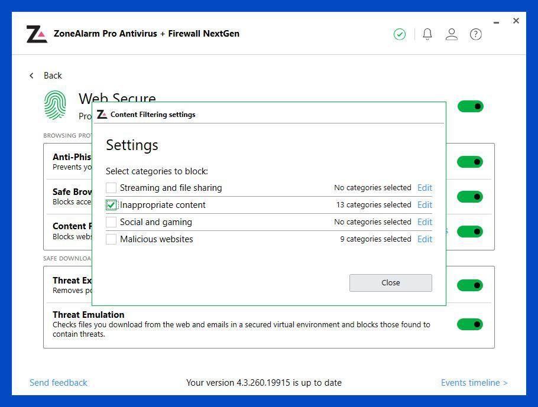Viewport: 538px width, 407px height.
Task: Click the ZoneAlarm icon in the dialog title
Action: pyautogui.click(x=102, y=114)
